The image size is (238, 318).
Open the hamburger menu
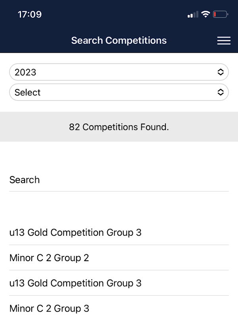click(224, 41)
